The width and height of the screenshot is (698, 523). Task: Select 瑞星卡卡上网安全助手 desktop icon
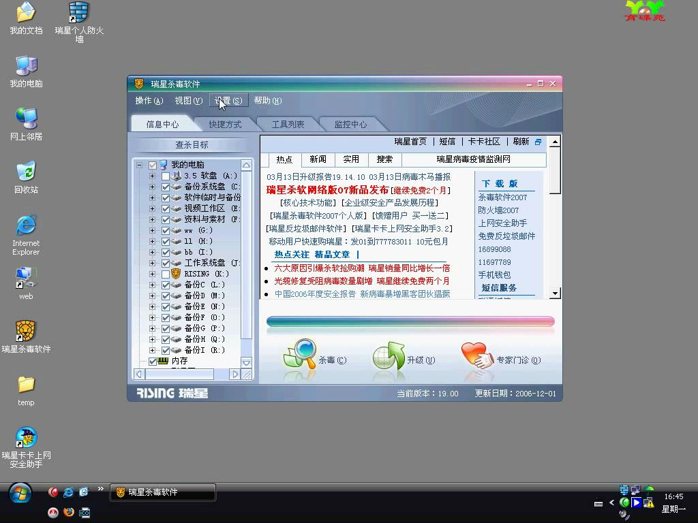[26, 448]
